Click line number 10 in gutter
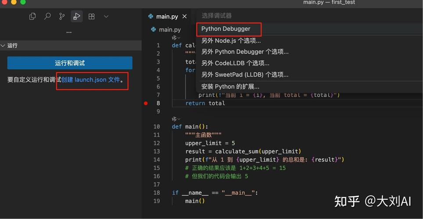 coord(157,127)
